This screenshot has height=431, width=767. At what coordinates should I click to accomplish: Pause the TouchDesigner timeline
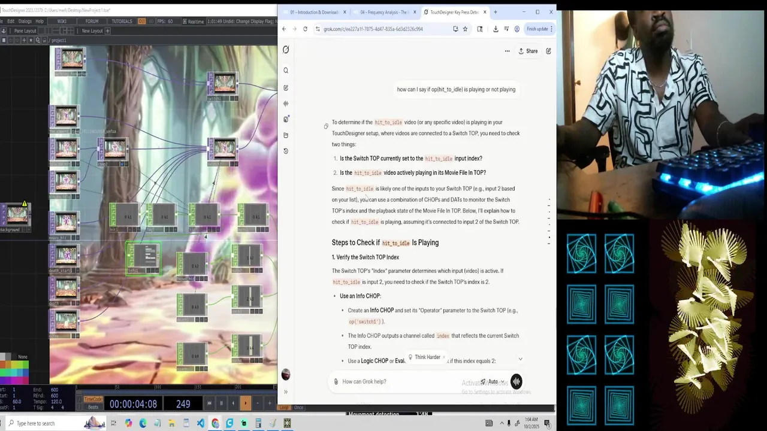click(x=221, y=403)
